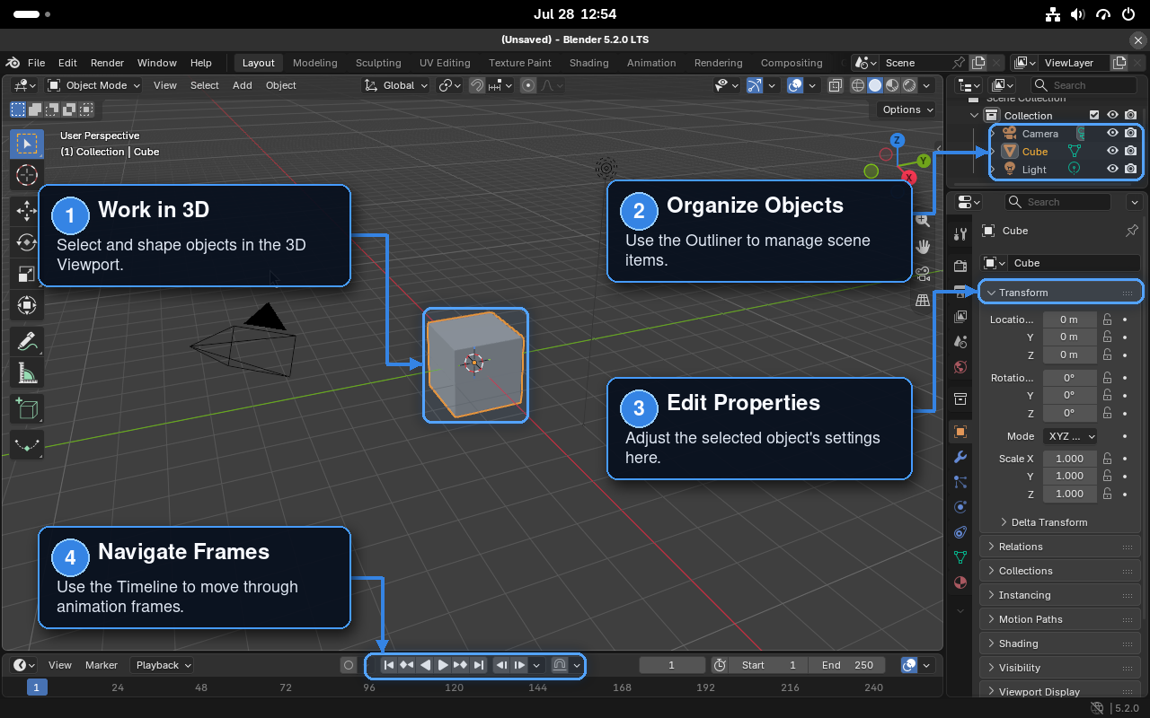This screenshot has width=1150, height=718.
Task: Open the timeline Marker menu
Action: 102,665
